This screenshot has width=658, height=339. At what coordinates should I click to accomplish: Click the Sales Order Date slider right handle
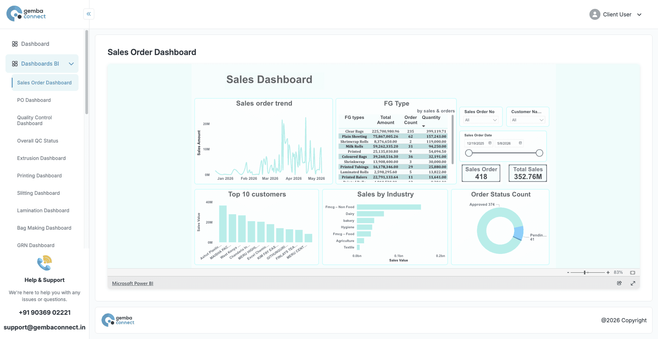tap(539, 153)
